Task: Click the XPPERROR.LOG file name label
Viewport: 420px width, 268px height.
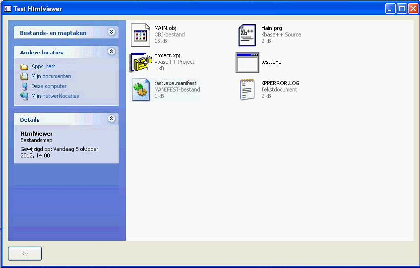Action: (x=280, y=83)
